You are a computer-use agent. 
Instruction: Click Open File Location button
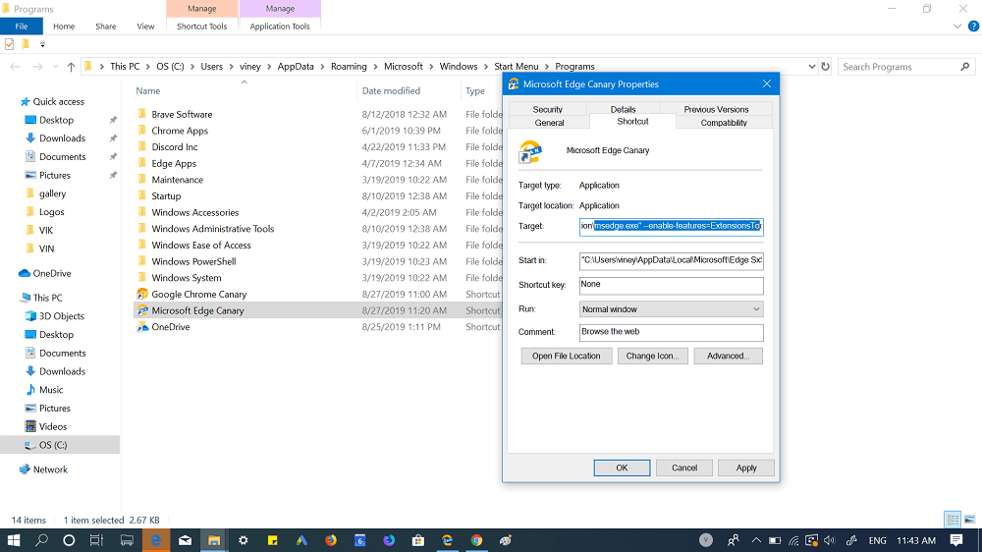(567, 356)
